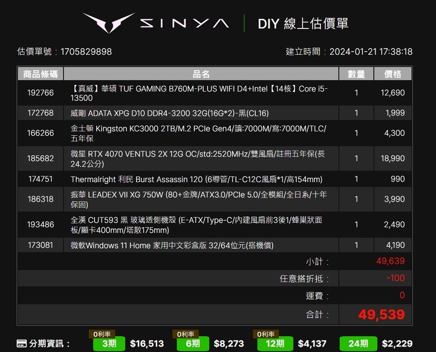Click discount value -100
The height and width of the screenshot is (352, 436).
[396, 278]
